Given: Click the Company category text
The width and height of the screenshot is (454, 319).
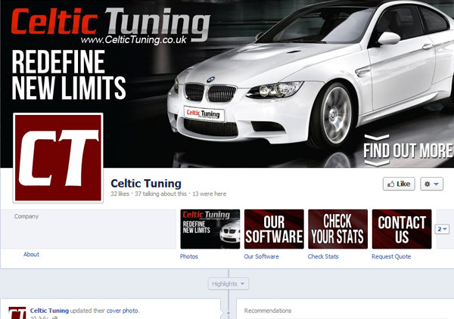Looking at the screenshot, I should coord(26,216).
